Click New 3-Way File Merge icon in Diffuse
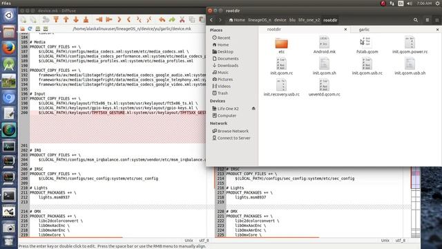Image resolution: width=442 pixels, height=249 pixels. click(33, 19)
